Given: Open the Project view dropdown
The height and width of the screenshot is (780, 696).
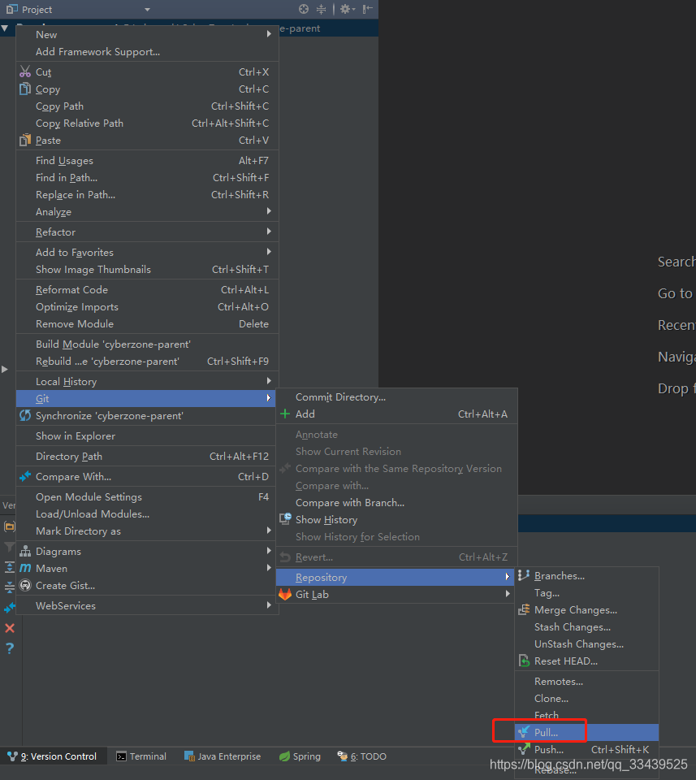Looking at the screenshot, I should pyautogui.click(x=147, y=10).
